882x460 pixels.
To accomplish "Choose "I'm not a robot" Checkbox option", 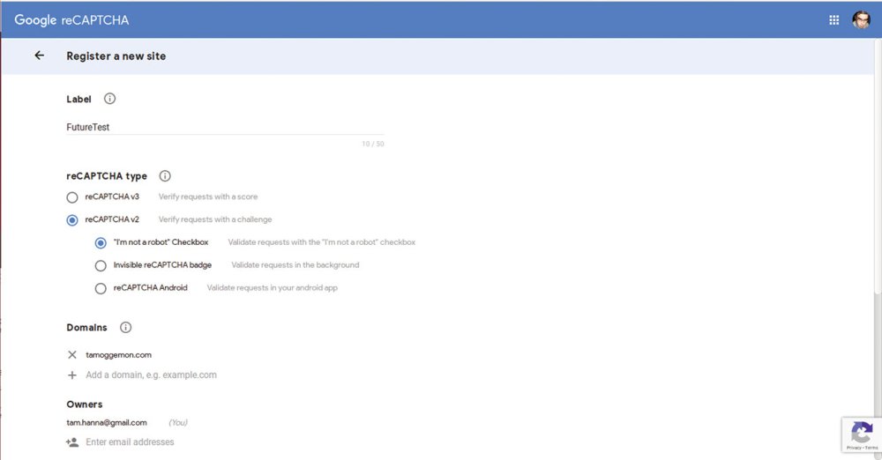I will pyautogui.click(x=101, y=243).
